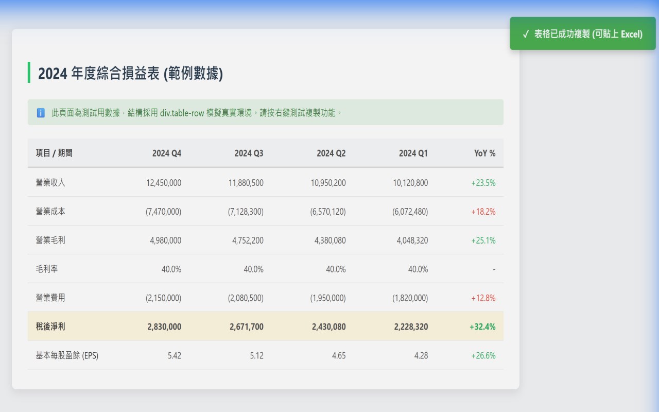659x412 pixels.
Task: Select the highlighted '稅後淨利' row label
Action: [x=50, y=327]
